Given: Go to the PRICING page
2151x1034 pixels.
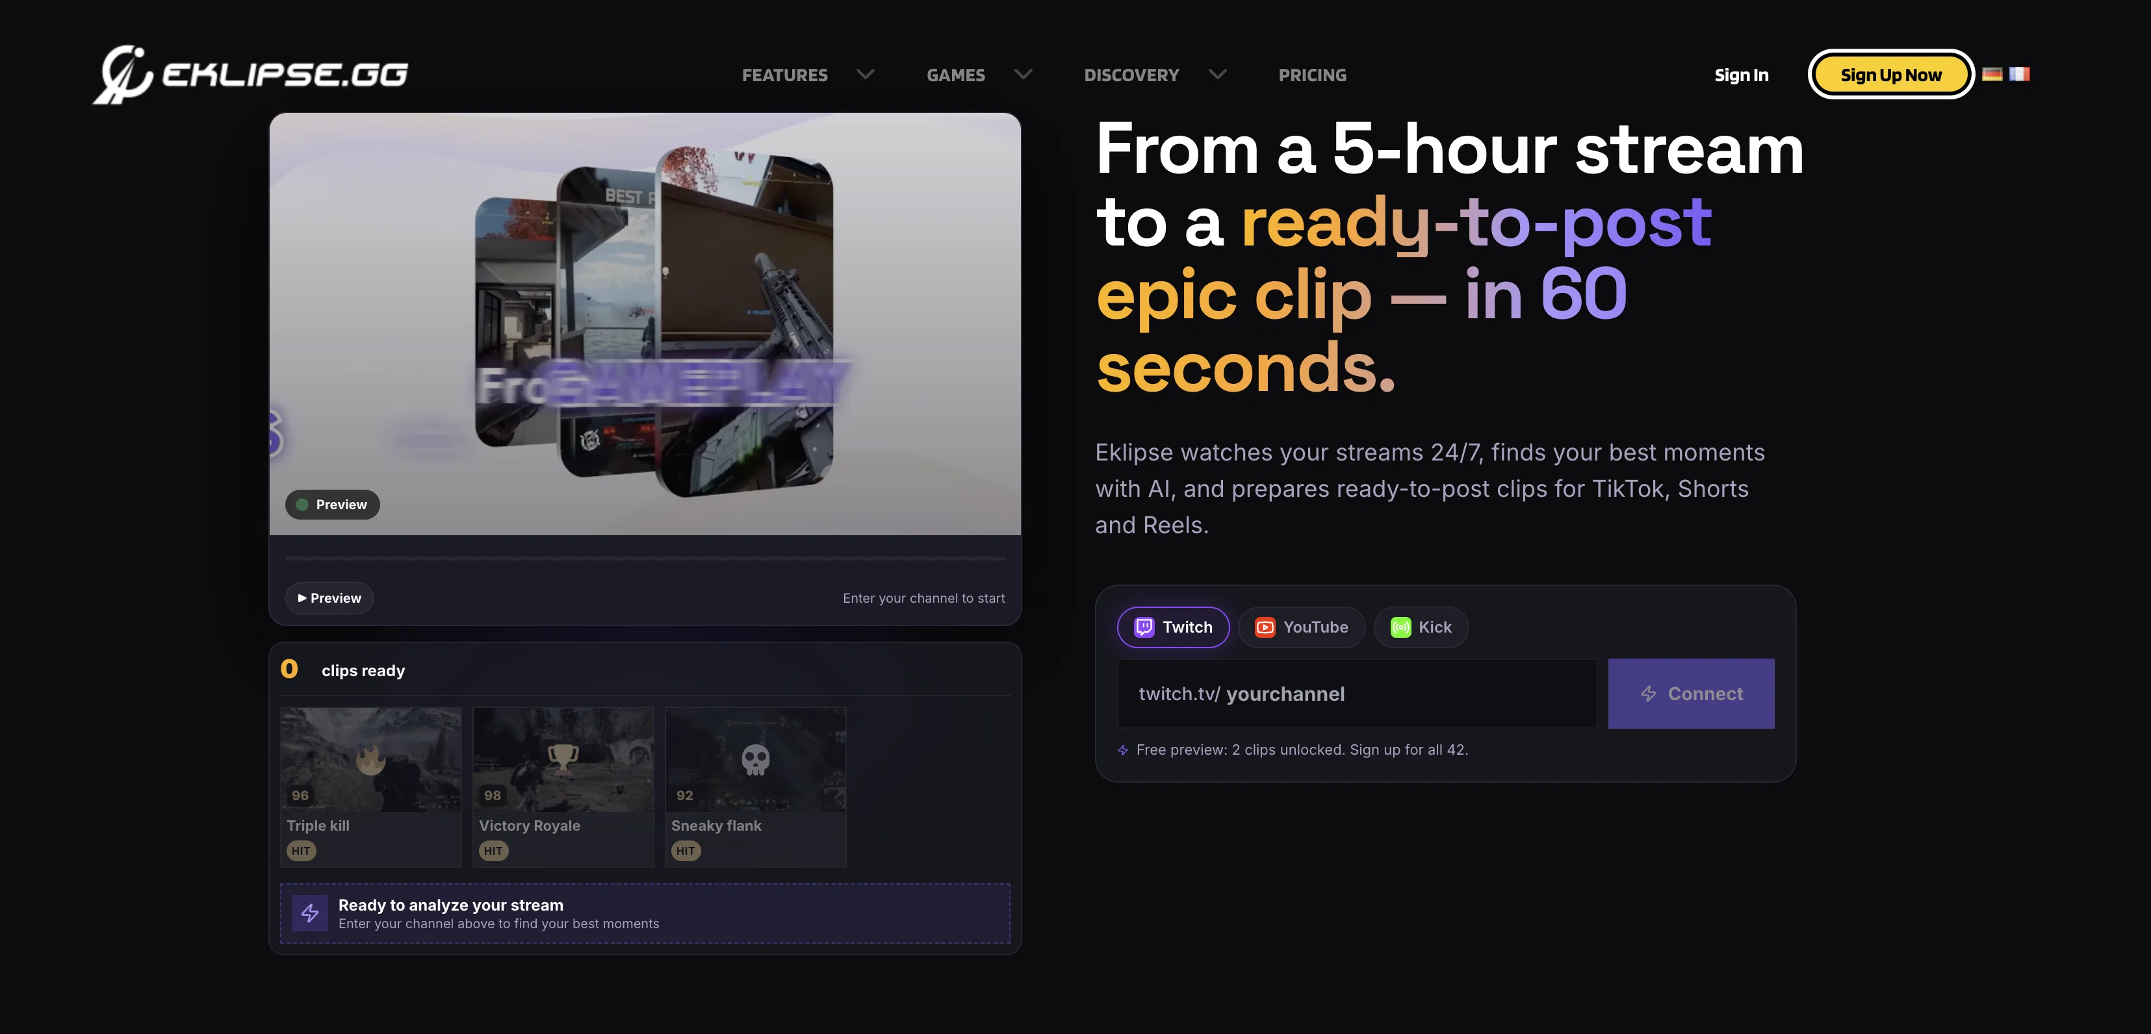Looking at the screenshot, I should click(x=1313, y=75).
